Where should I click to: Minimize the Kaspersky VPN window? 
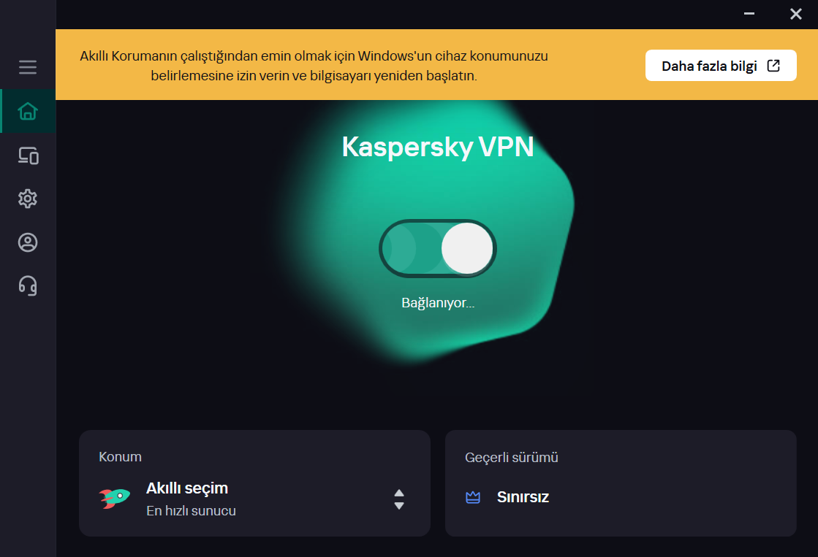749,13
